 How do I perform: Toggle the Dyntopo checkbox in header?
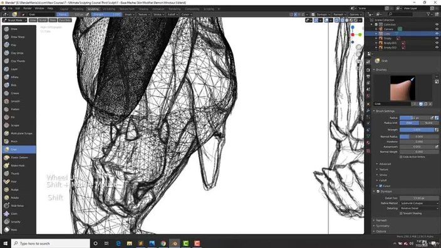[313, 14]
